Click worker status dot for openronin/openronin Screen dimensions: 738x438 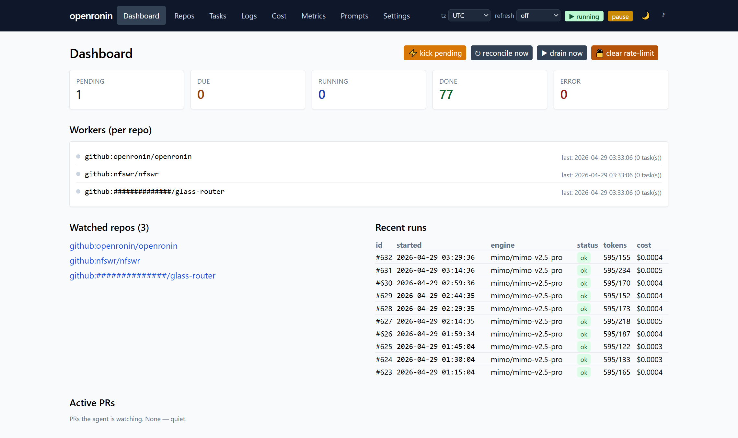tap(78, 157)
